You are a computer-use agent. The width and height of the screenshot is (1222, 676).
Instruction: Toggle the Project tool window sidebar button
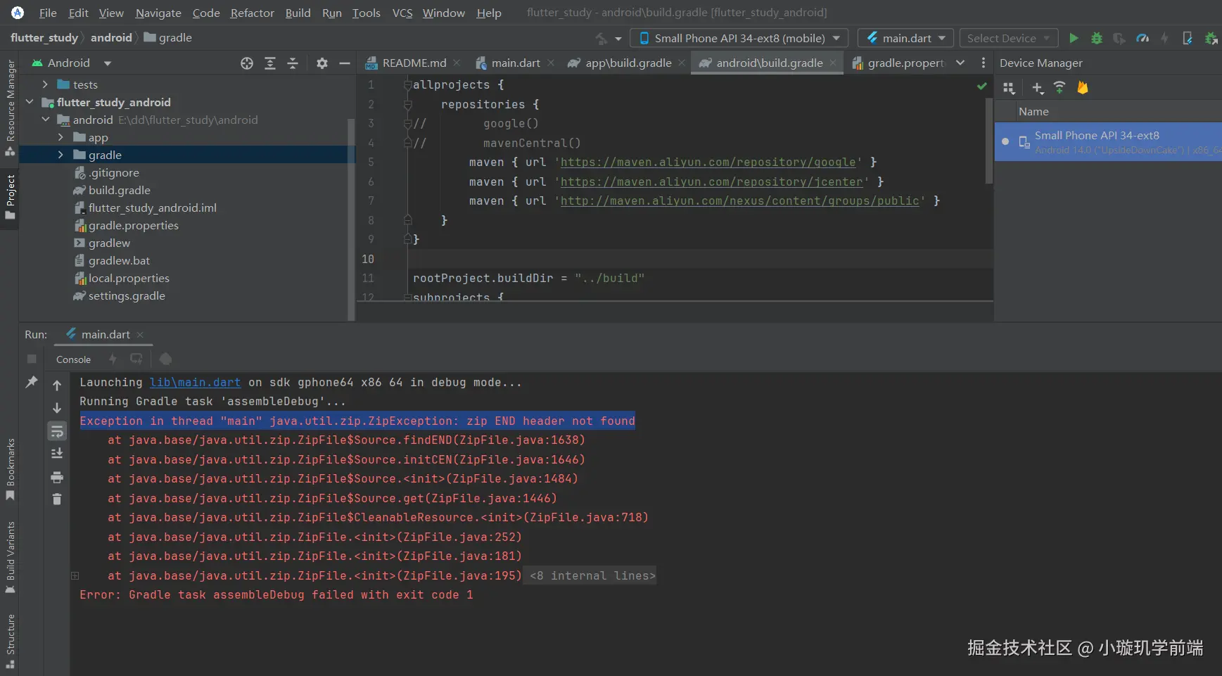10,197
